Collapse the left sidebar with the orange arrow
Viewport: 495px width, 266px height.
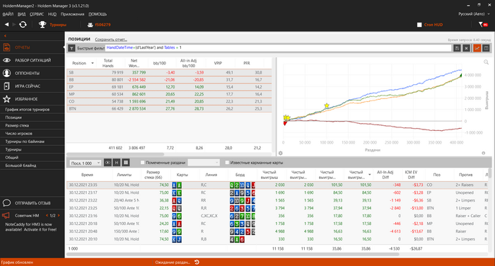tap(5, 35)
